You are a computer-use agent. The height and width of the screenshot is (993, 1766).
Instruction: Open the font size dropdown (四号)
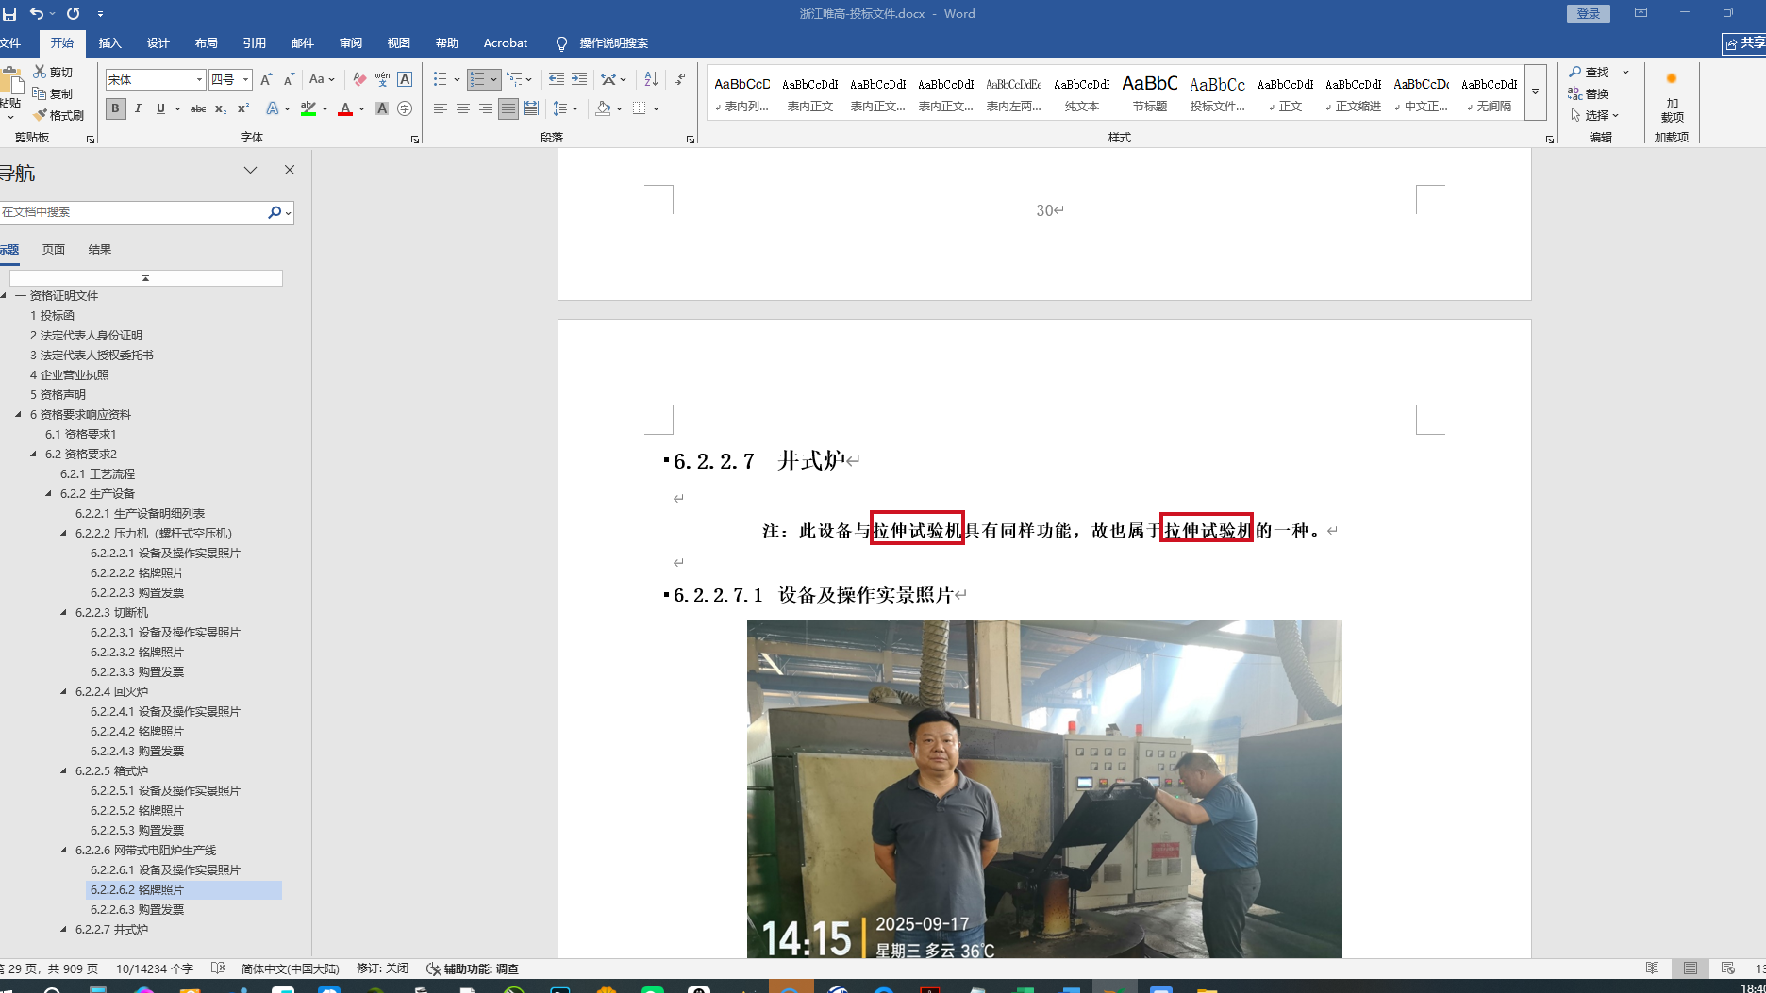(x=245, y=79)
